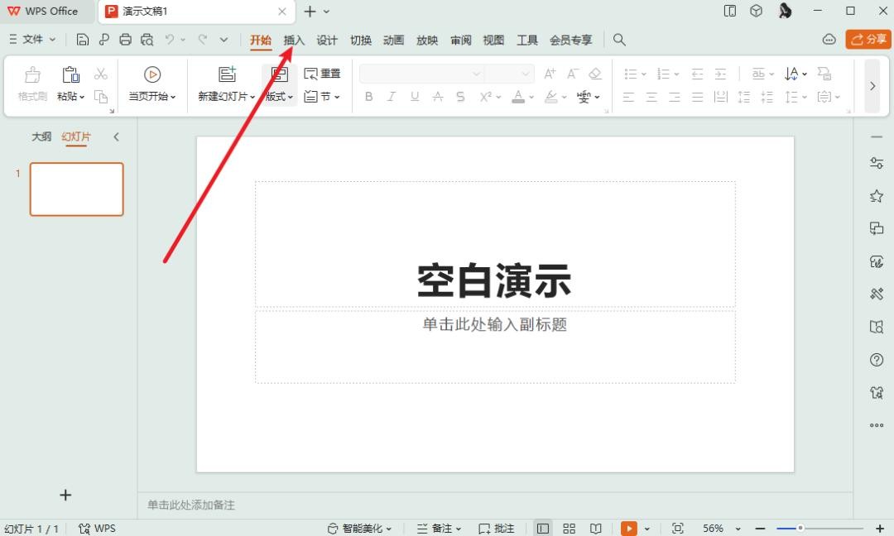Click fit-slide-to-window icon in status bar
Viewport: 894px width, 536px height.
coord(678,529)
